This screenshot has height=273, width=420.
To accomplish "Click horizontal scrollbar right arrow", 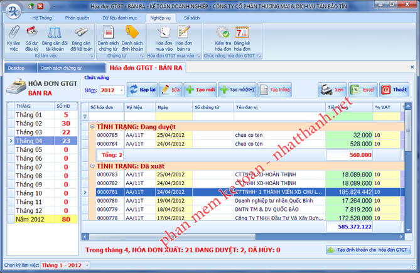I will [x=401, y=237].
